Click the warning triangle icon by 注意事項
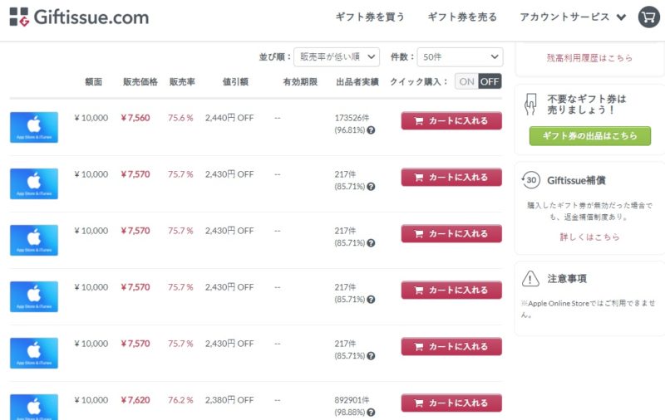The width and height of the screenshot is (665, 420). pos(530,279)
